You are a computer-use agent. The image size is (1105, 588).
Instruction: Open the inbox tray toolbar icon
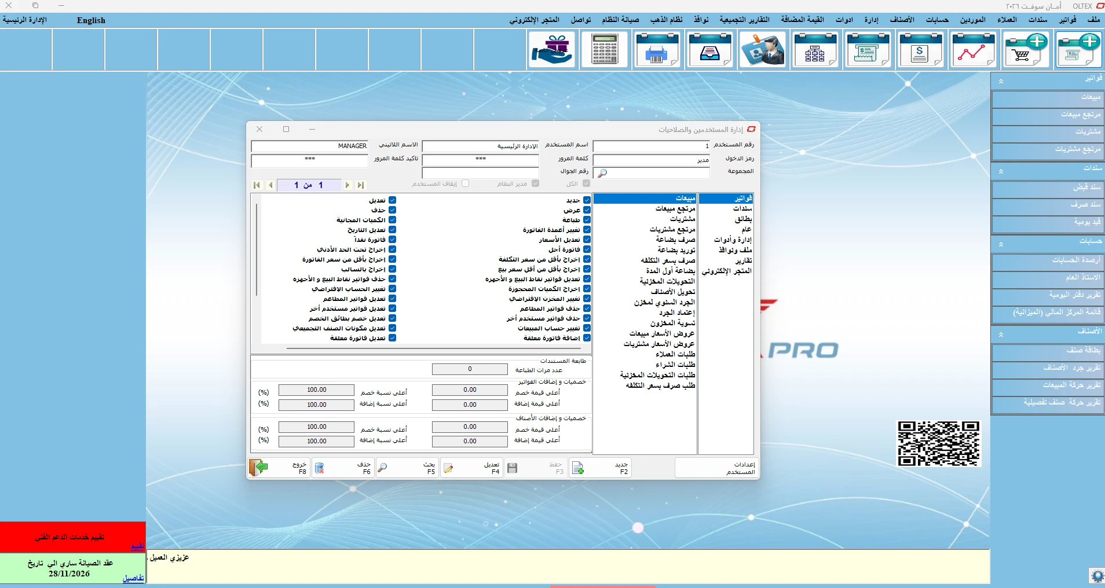click(710, 50)
